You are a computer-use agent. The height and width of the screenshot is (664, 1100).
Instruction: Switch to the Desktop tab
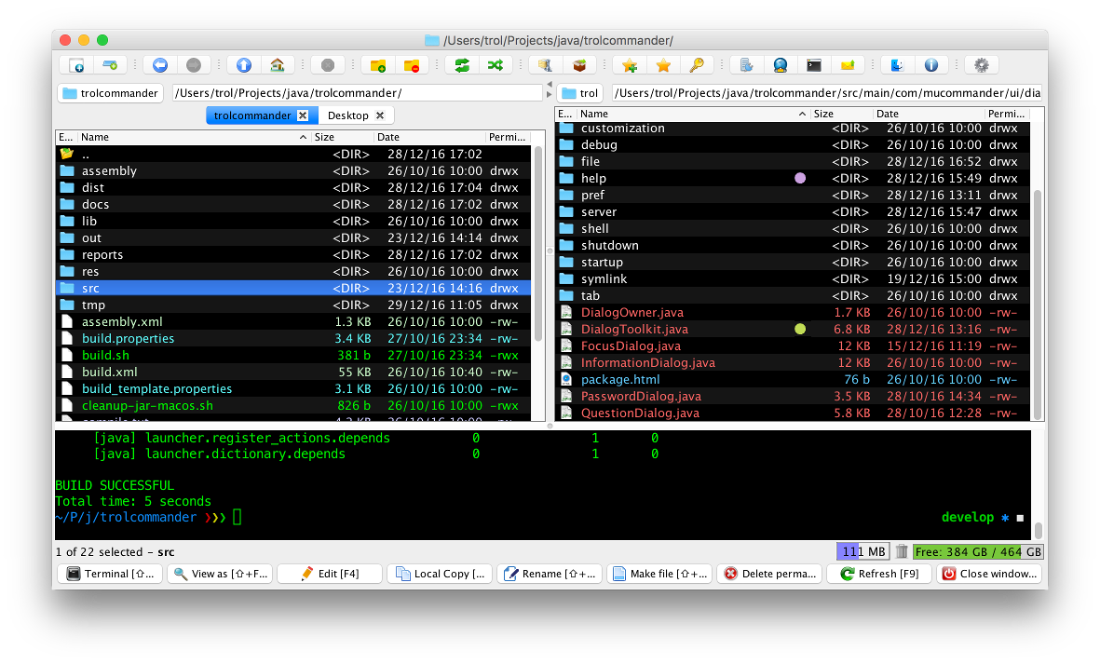(348, 115)
